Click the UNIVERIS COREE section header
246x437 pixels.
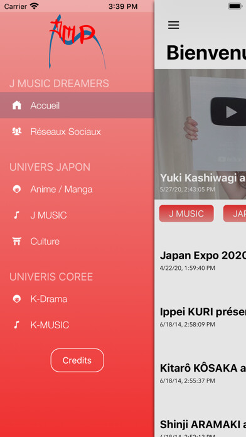pos(51,277)
